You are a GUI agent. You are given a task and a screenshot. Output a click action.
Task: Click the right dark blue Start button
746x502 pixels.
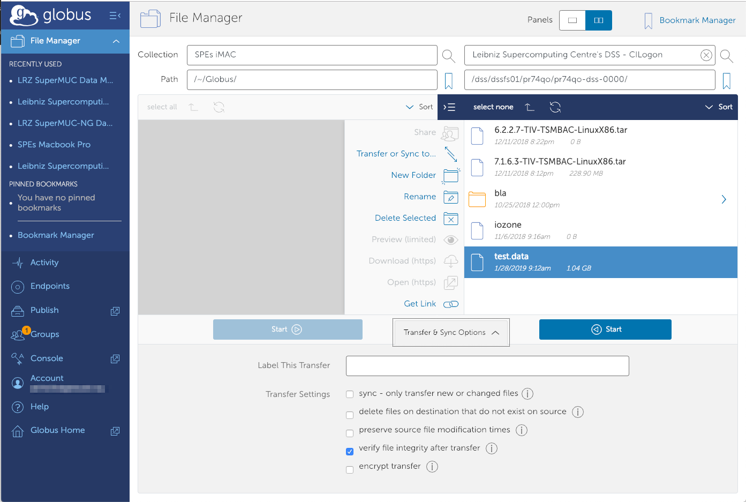coord(605,329)
